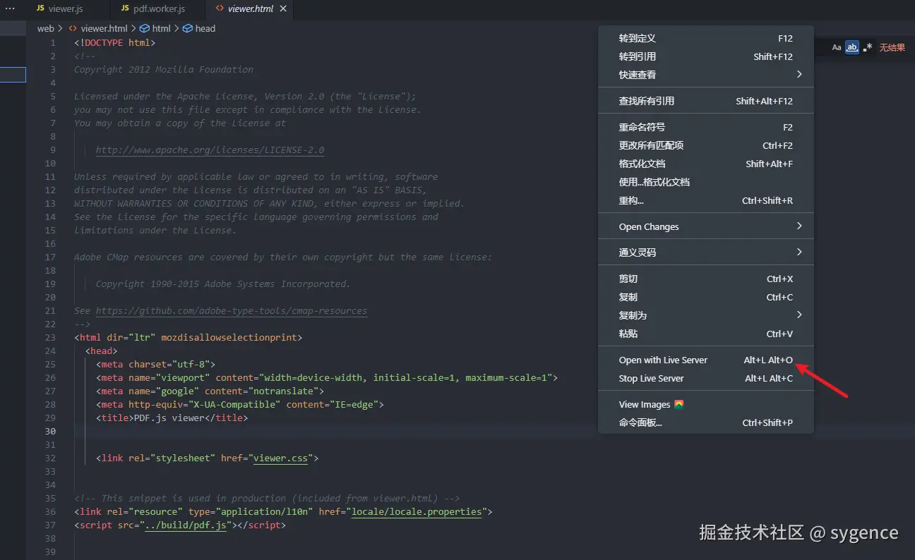Select 剪切 in the context menu
This screenshot has width=915, height=560.
(706, 279)
